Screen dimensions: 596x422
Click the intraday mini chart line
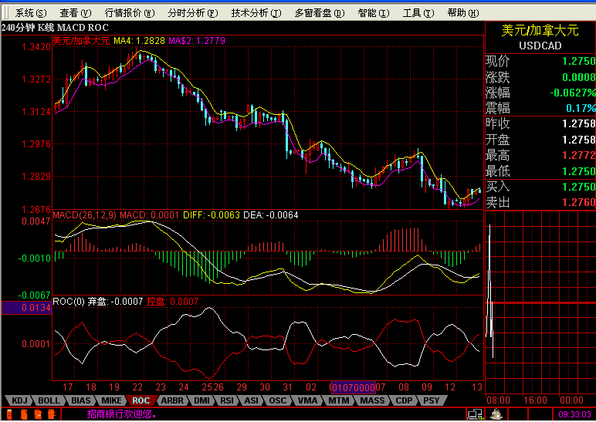[490, 291]
